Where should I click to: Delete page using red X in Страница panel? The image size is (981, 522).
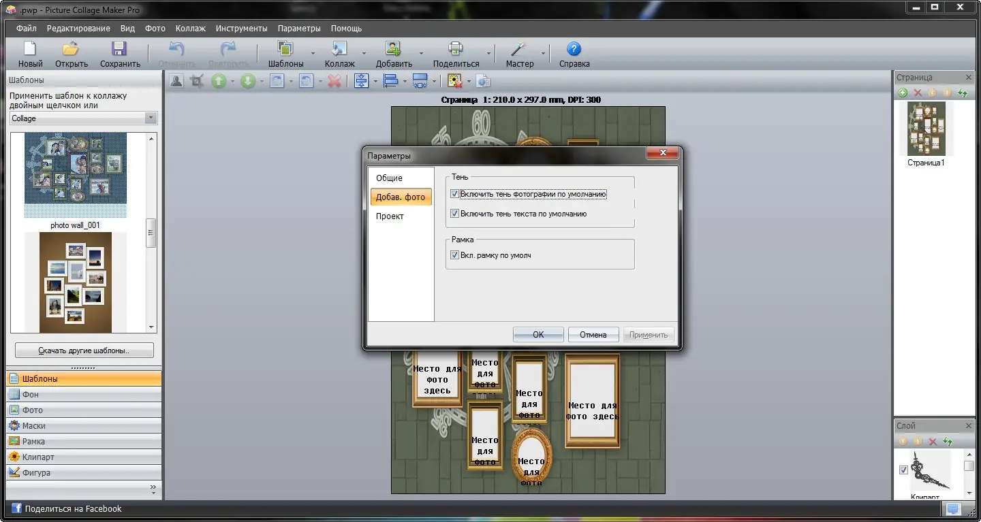coord(918,93)
